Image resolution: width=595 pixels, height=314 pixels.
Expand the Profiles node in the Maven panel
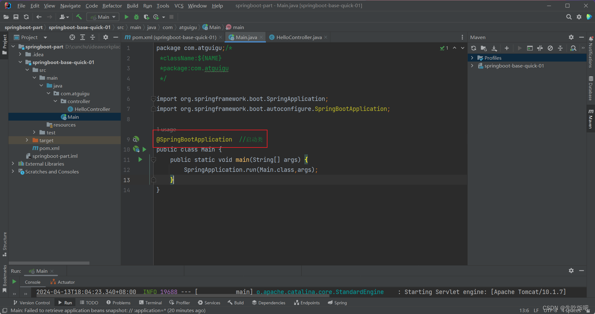(x=472, y=57)
